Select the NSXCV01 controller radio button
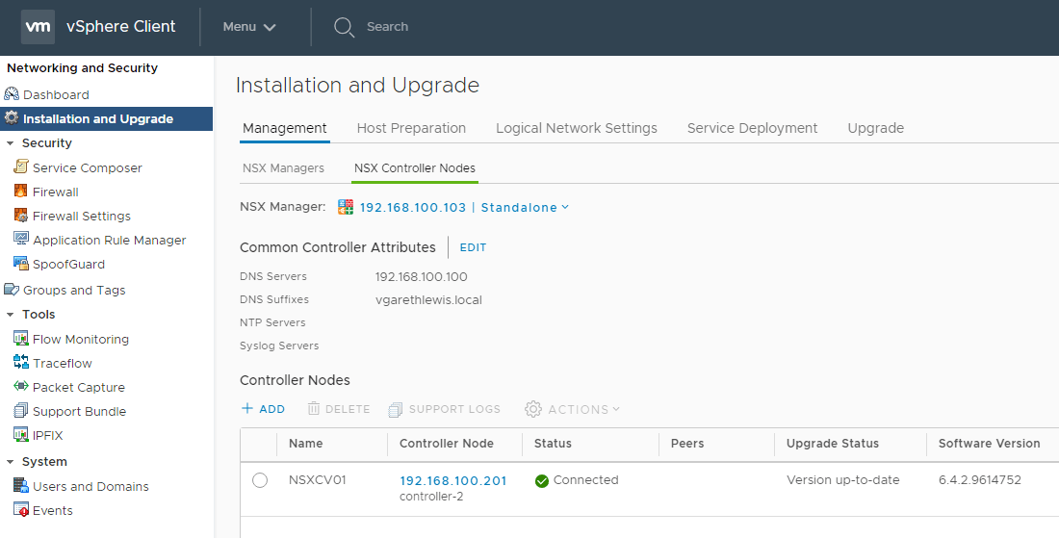 pyautogui.click(x=260, y=480)
